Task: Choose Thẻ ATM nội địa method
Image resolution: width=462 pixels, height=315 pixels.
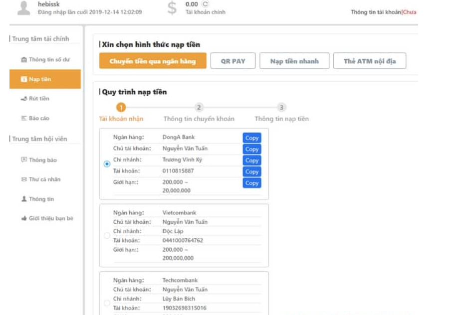Action: click(369, 61)
